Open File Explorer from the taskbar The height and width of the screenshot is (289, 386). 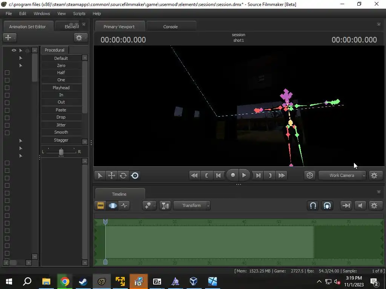point(46,281)
